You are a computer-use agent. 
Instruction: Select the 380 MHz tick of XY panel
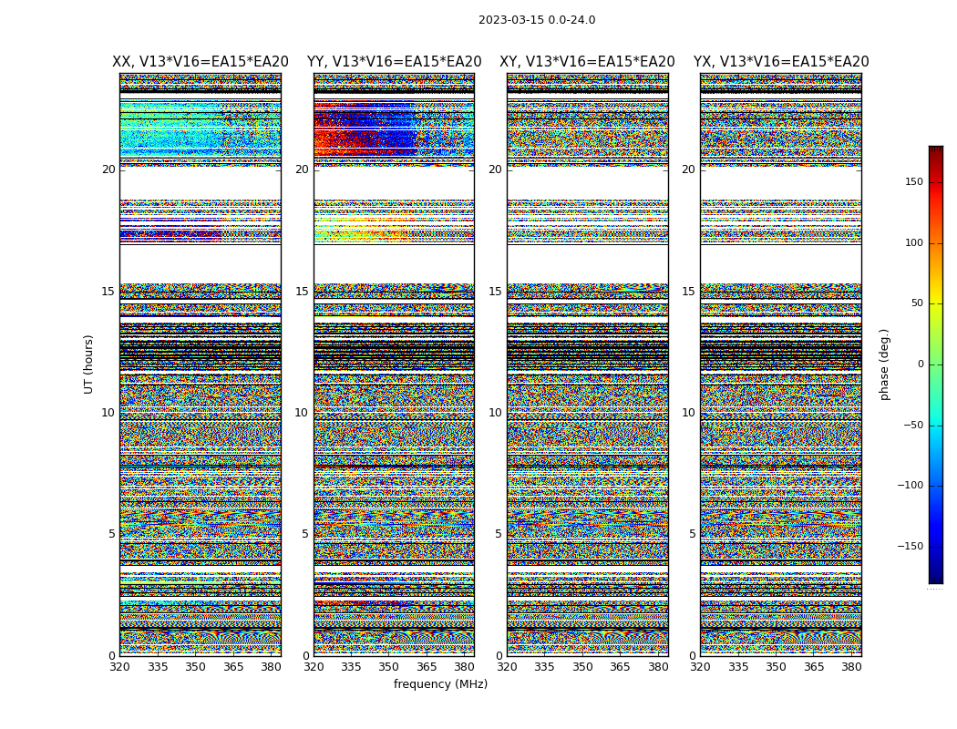coord(658,667)
